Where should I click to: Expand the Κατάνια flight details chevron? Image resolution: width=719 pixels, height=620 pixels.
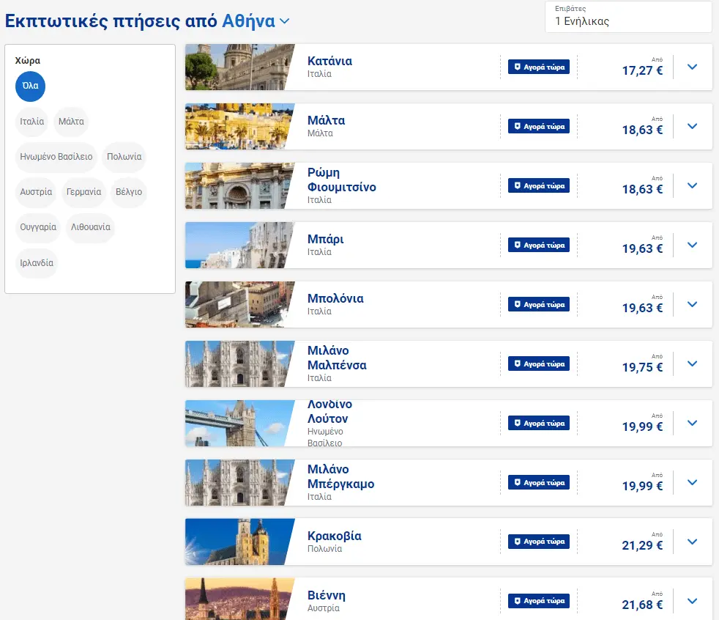693,67
